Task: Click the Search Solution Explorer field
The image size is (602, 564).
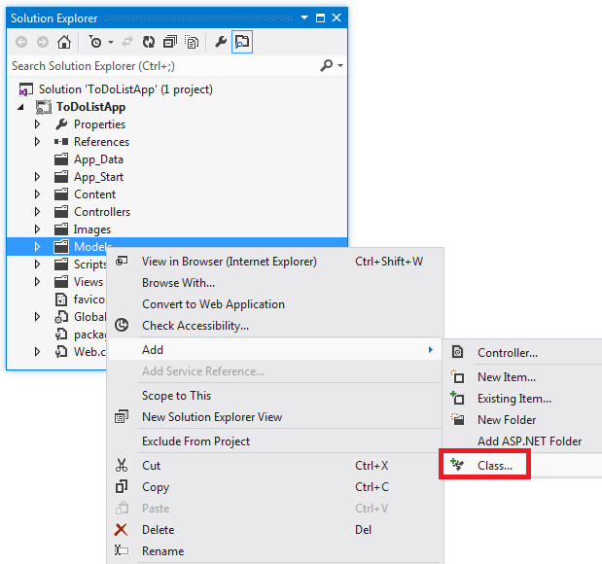Action: click(x=163, y=66)
